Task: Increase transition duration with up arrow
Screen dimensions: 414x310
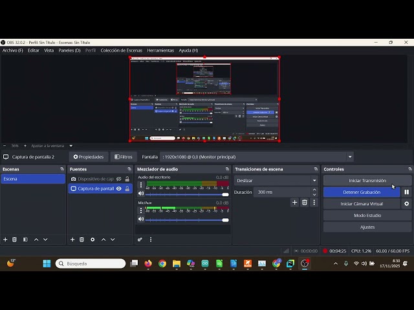Action: 314,189
